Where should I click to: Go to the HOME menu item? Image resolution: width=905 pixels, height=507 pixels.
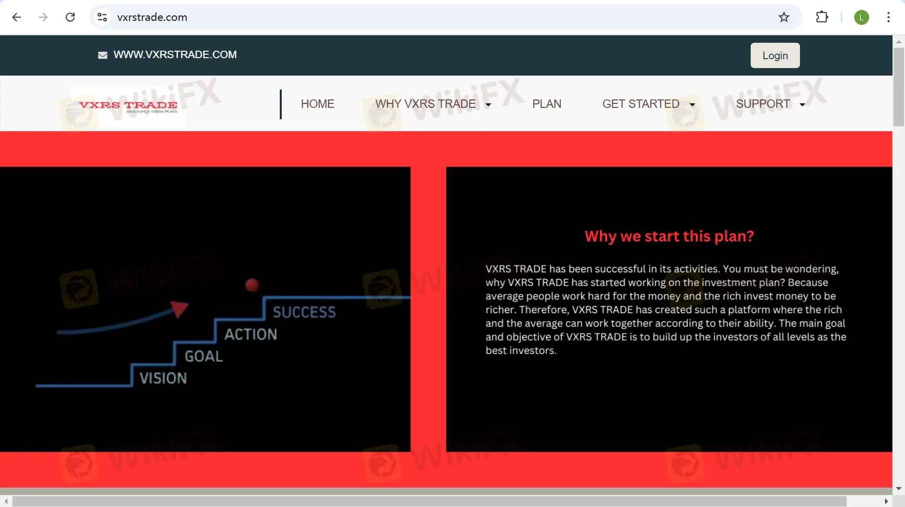[x=317, y=104]
